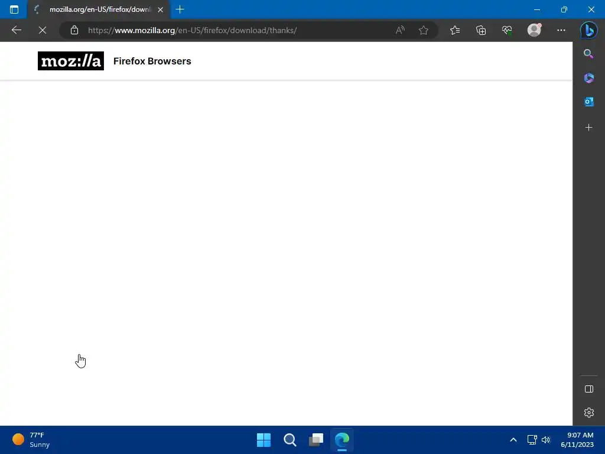605x454 pixels.
Task: Open the weather widget showing 77°F Sunny
Action: (32, 440)
